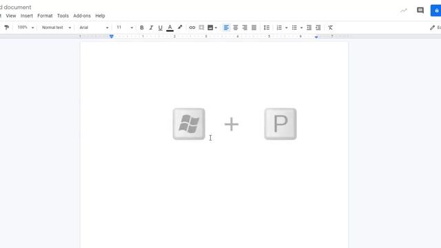This screenshot has height=248, width=441.
Task: Open the Format menu
Action: pos(45,16)
